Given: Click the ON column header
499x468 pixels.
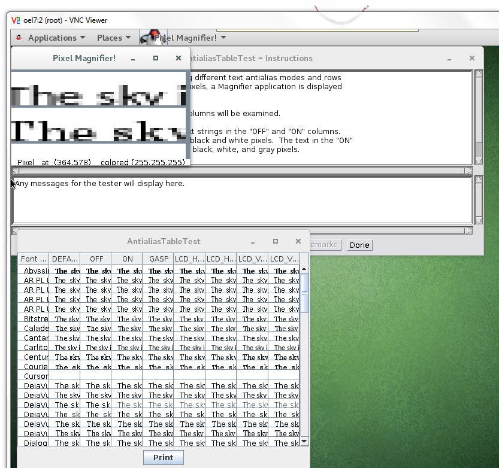Looking at the screenshot, I should pos(127,259).
